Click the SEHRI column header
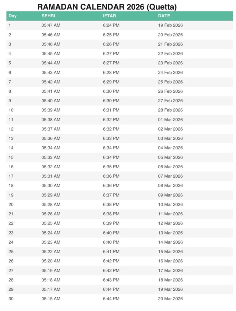236x311 pixels. pos(48,16)
